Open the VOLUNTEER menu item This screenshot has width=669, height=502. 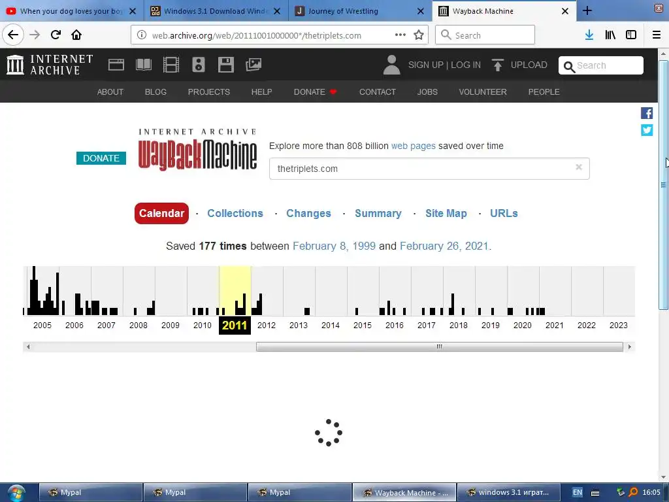click(x=483, y=92)
